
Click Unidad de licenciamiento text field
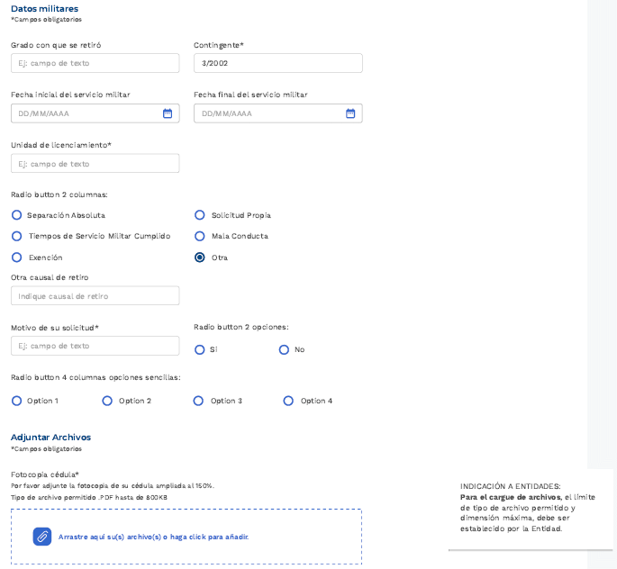click(95, 164)
